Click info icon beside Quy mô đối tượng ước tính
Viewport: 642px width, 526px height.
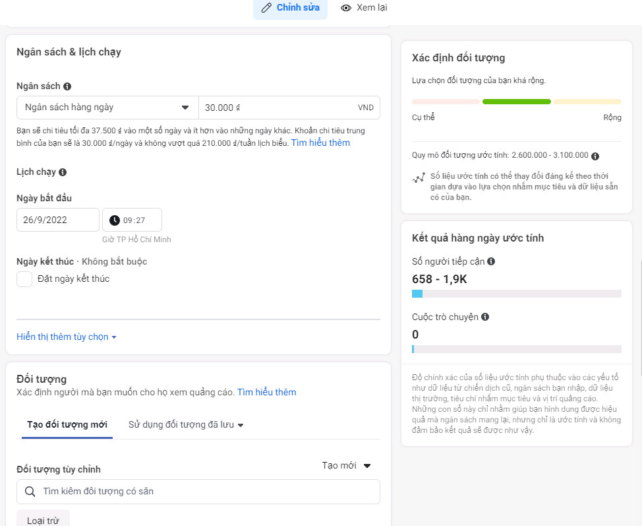pos(595,156)
